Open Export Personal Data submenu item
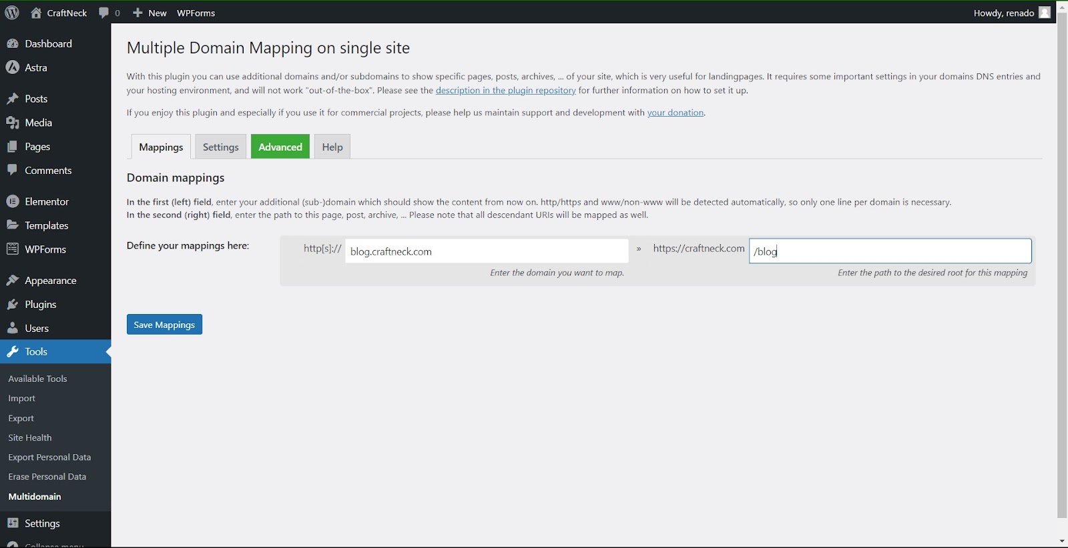This screenshot has width=1068, height=548. (x=49, y=457)
